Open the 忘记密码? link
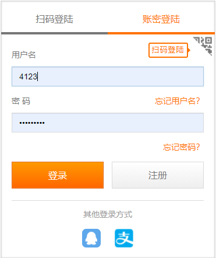Viewport: 216px width, 258px height. 181,147
